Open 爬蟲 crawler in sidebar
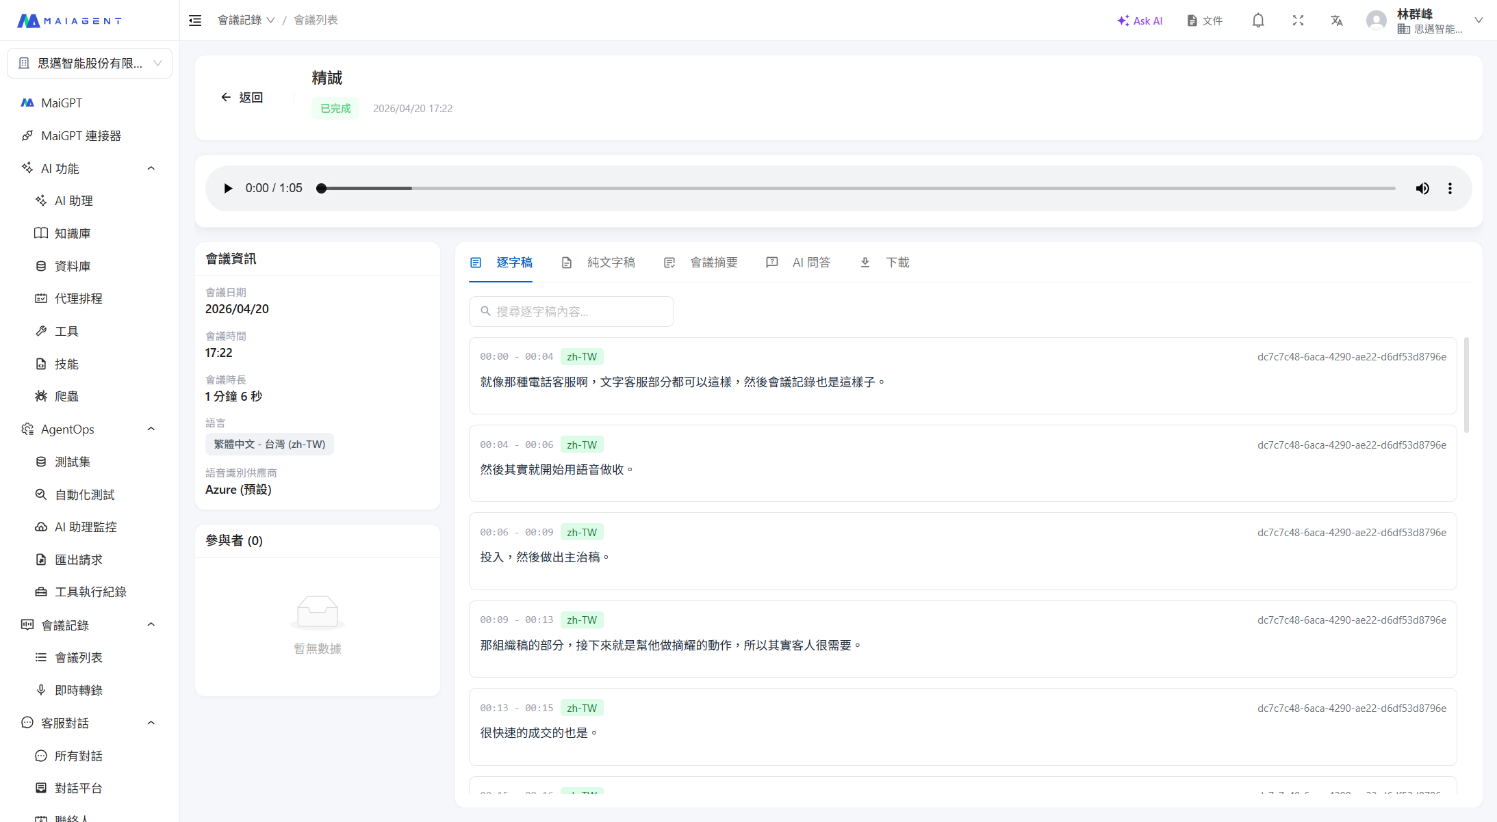 coord(66,397)
